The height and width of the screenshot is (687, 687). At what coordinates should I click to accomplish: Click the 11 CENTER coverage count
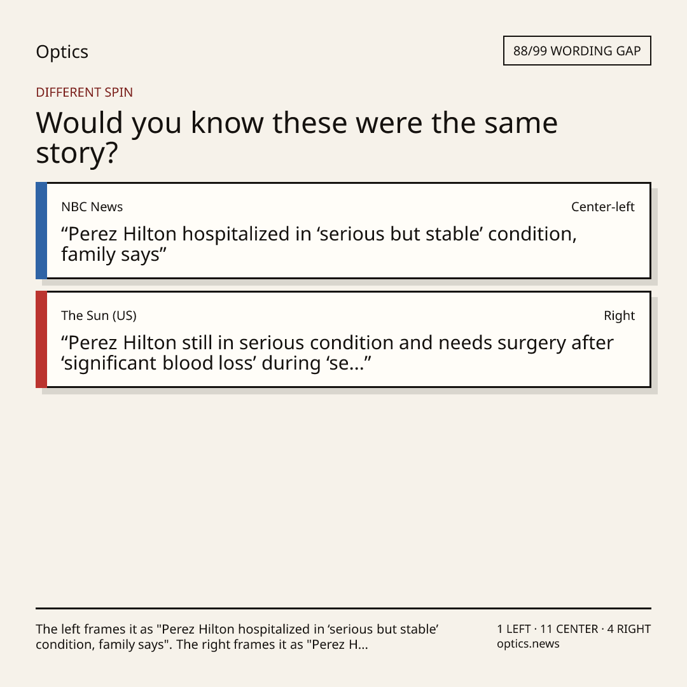(569, 629)
